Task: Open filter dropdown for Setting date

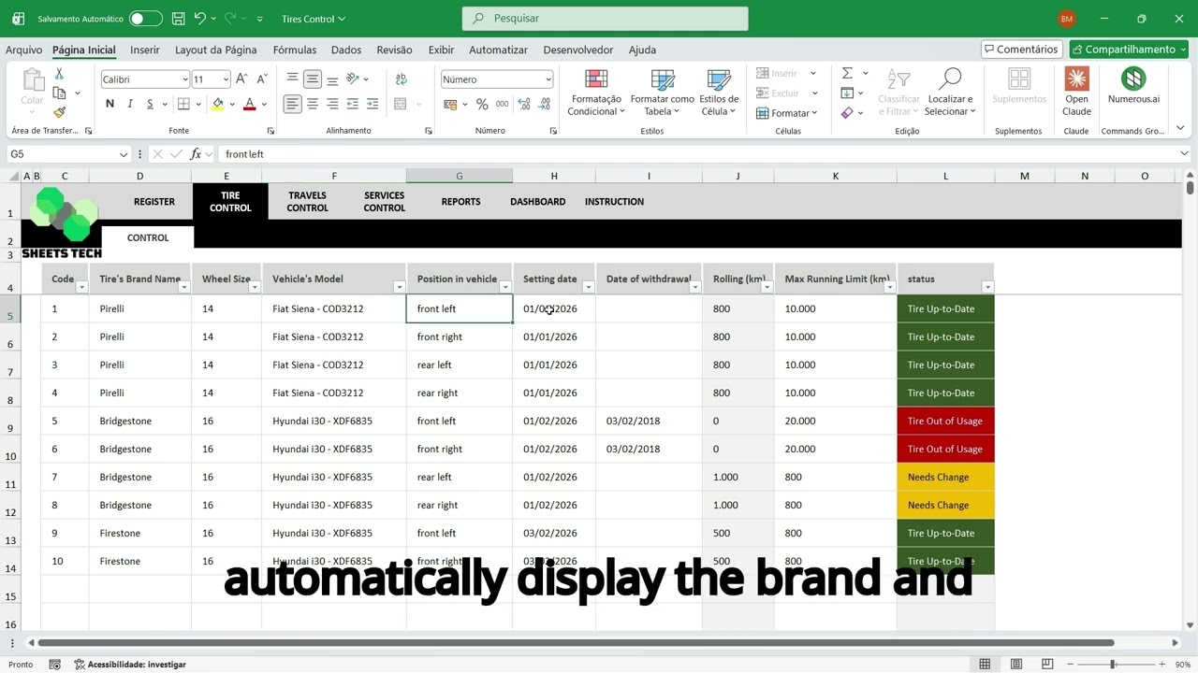Action: (x=589, y=287)
